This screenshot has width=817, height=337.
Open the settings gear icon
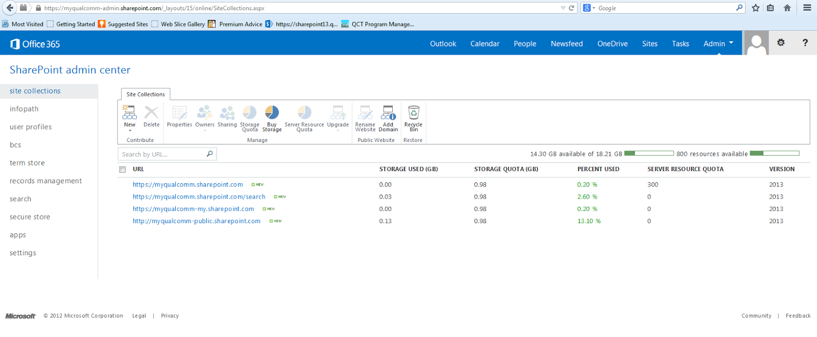781,43
